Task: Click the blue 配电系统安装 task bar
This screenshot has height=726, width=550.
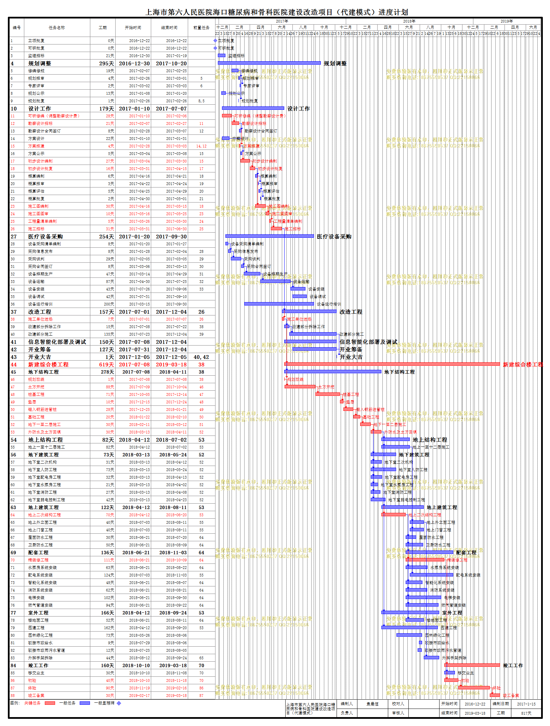Action: point(432,575)
